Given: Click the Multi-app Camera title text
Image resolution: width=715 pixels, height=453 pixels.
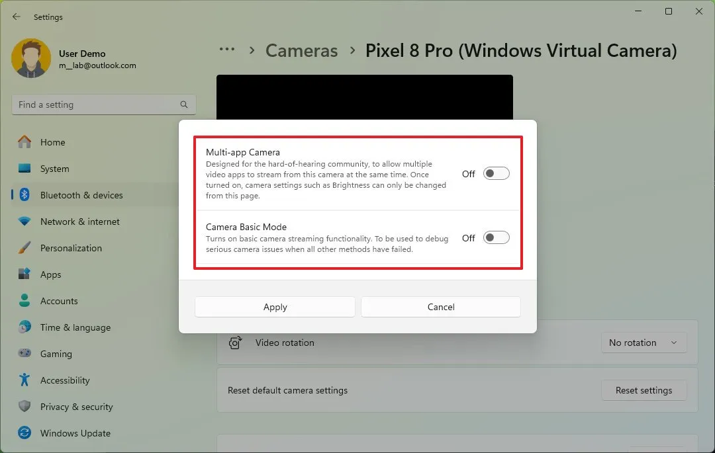Looking at the screenshot, I should (242, 152).
